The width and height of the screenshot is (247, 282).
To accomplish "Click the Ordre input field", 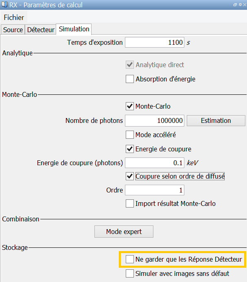I will click(155, 190).
